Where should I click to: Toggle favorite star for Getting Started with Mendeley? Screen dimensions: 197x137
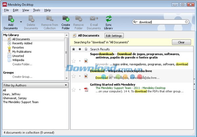coord(74,90)
